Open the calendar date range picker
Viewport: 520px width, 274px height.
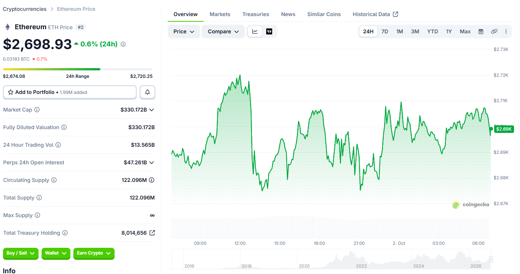tap(481, 31)
